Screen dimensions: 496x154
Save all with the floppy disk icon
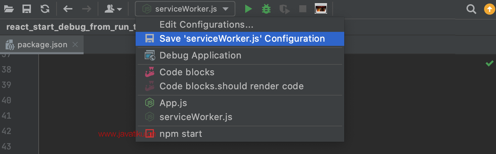[x=27, y=9]
